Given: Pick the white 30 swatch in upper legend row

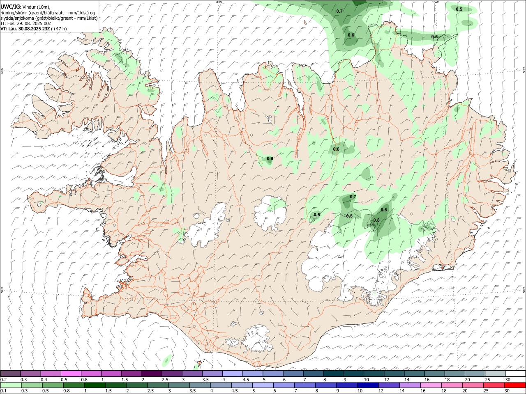Looking at the screenshot, I should [515, 373].
